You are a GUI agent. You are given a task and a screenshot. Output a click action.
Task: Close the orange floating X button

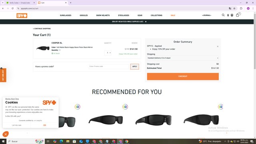tap(6, 134)
